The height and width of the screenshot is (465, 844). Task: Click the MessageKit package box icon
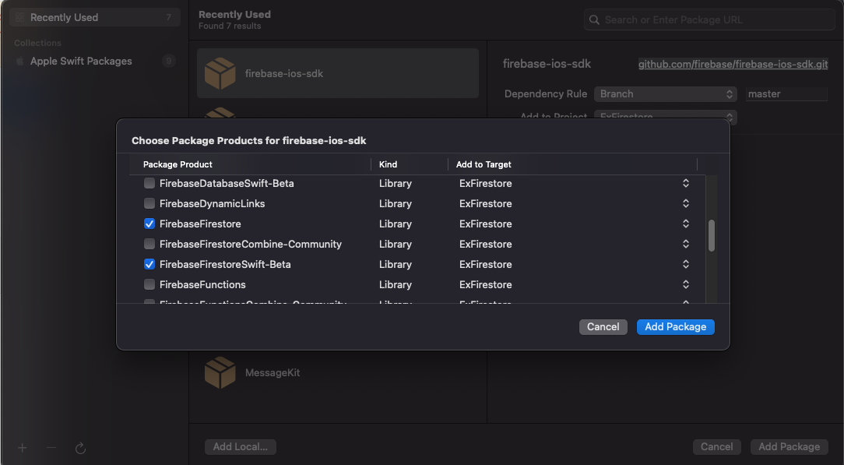[220, 372]
